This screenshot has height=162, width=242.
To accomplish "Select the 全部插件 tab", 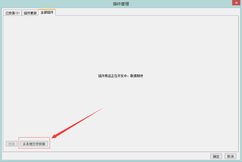I will tap(47, 12).
